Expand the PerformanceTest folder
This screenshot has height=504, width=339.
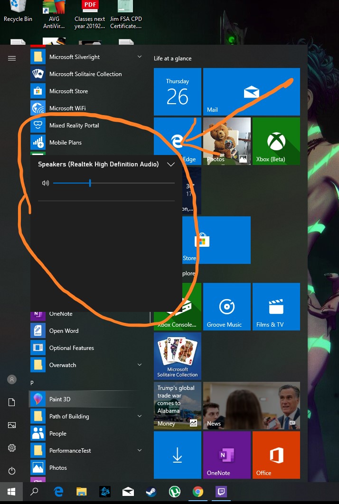click(x=139, y=450)
